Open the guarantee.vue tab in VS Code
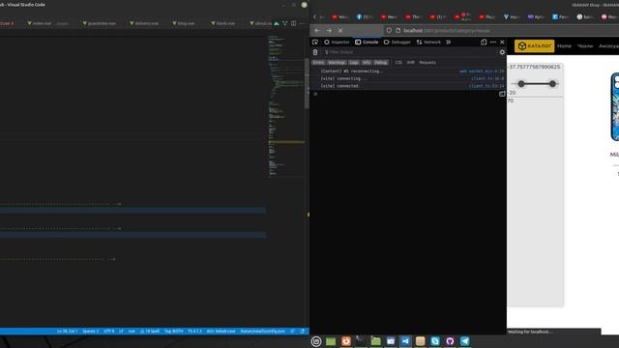Image resolution: width=619 pixels, height=348 pixels. (99, 23)
